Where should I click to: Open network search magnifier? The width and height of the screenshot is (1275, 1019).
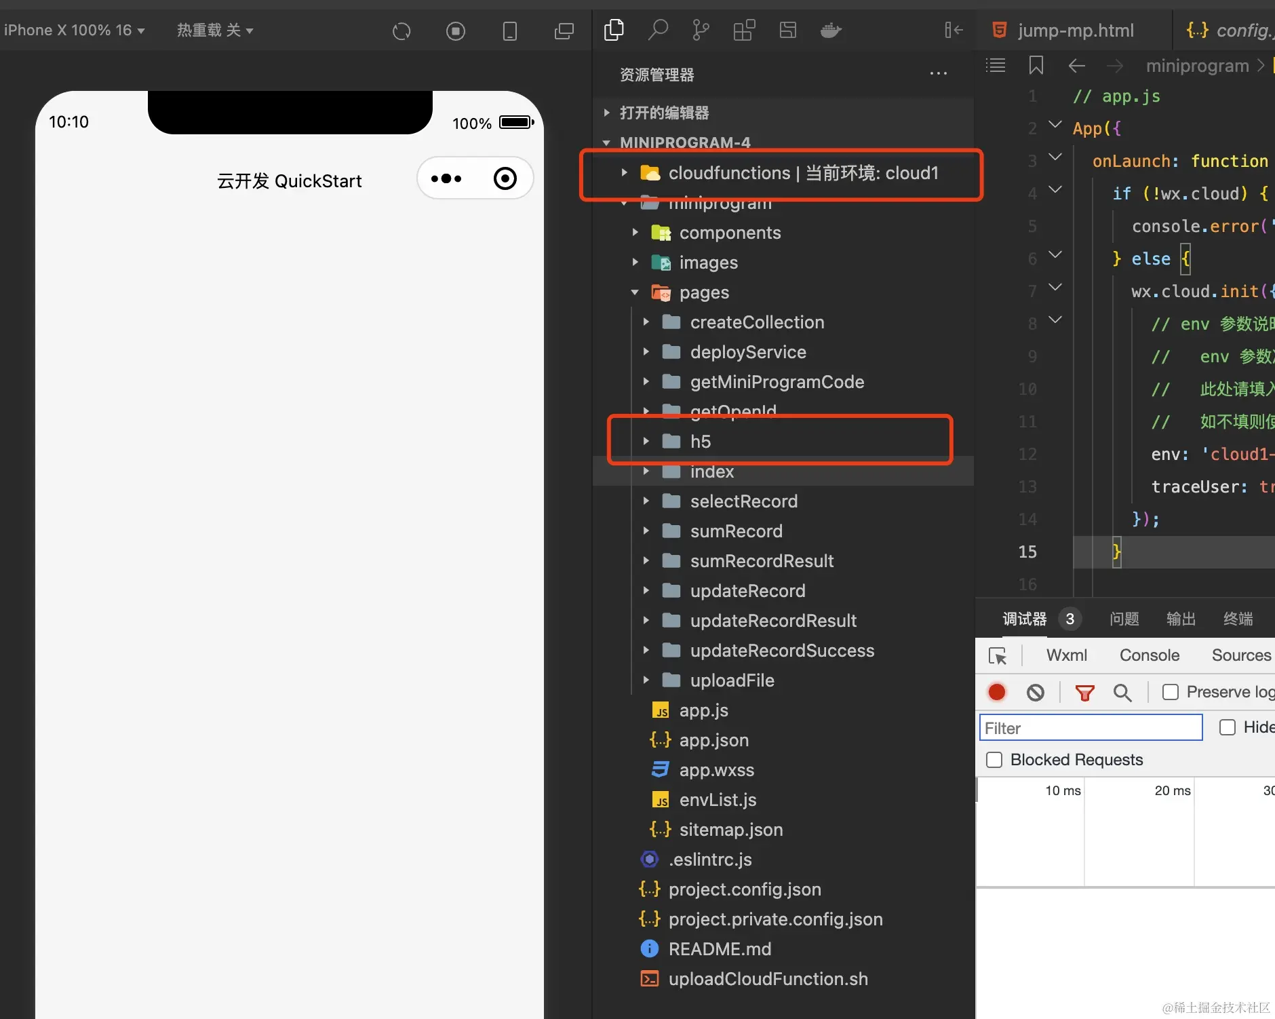pos(1122,693)
